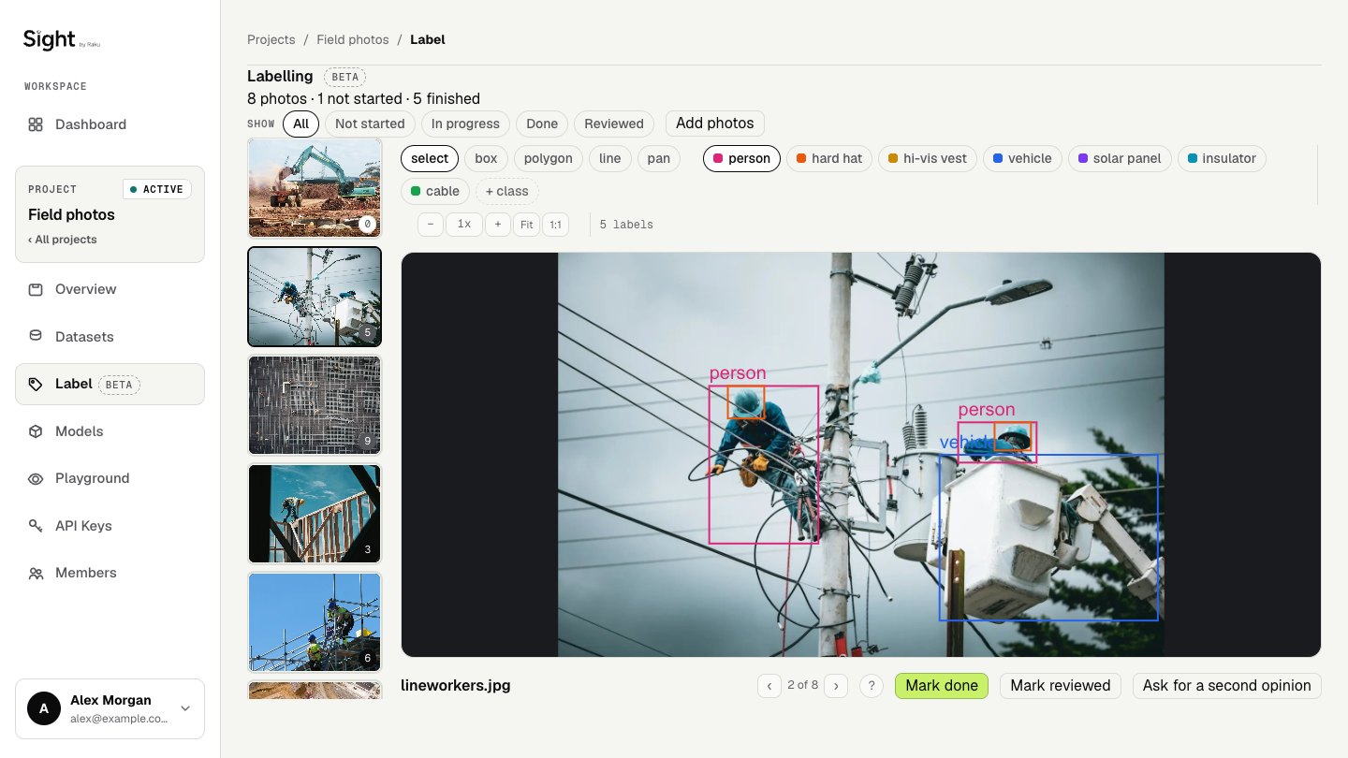Open the 1x zoom level control
This screenshot has height=758, width=1348.
[x=464, y=225]
